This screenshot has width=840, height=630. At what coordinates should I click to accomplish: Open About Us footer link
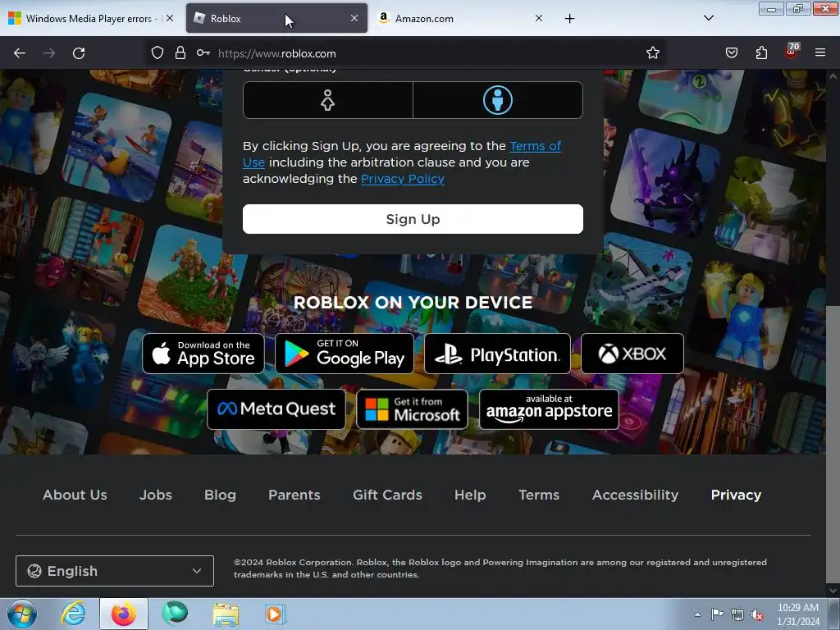click(75, 495)
